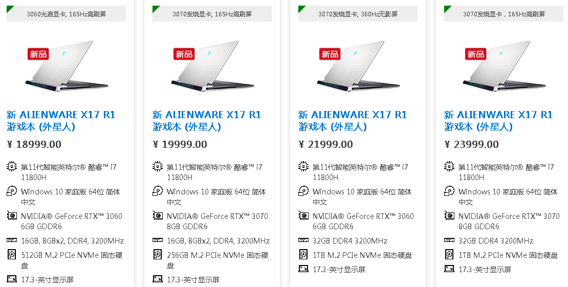Click the graphics card icon in the ¥21999 card
The width and height of the screenshot is (568, 287).
pyautogui.click(x=303, y=216)
